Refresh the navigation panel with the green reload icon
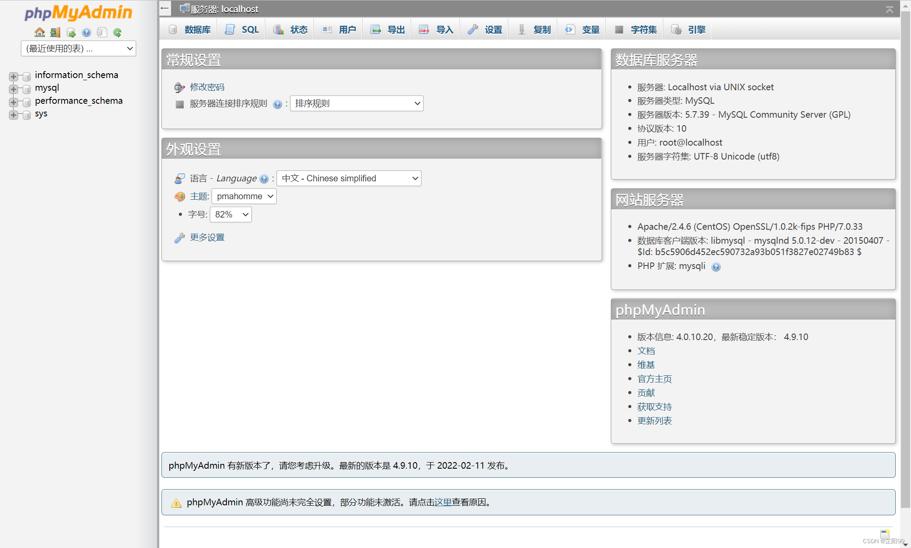Image resolution: width=911 pixels, height=548 pixels. (x=118, y=32)
